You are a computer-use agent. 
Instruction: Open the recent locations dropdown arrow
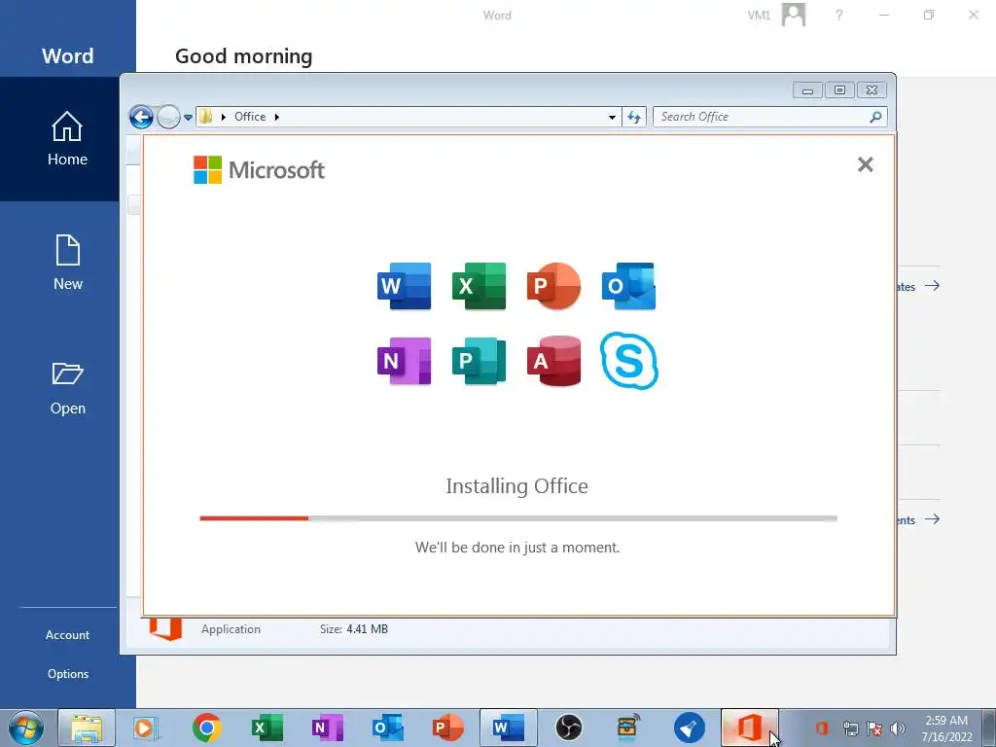coord(188,117)
